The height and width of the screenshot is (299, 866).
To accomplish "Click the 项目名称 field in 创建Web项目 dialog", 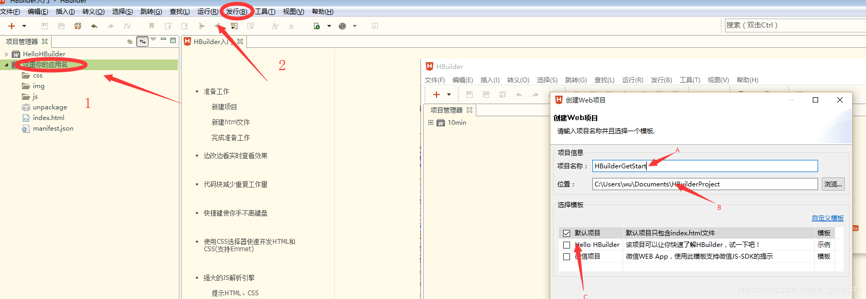I will pyautogui.click(x=705, y=166).
